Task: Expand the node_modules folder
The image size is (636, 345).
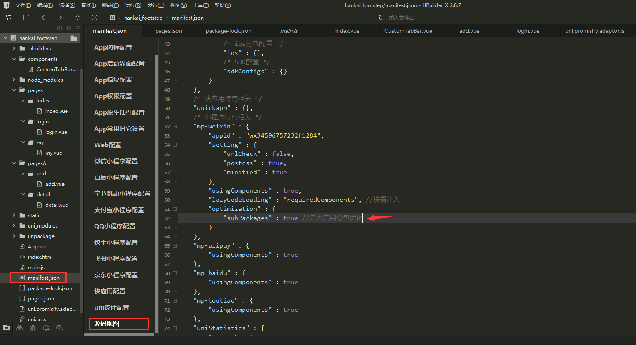Action: pos(14,80)
